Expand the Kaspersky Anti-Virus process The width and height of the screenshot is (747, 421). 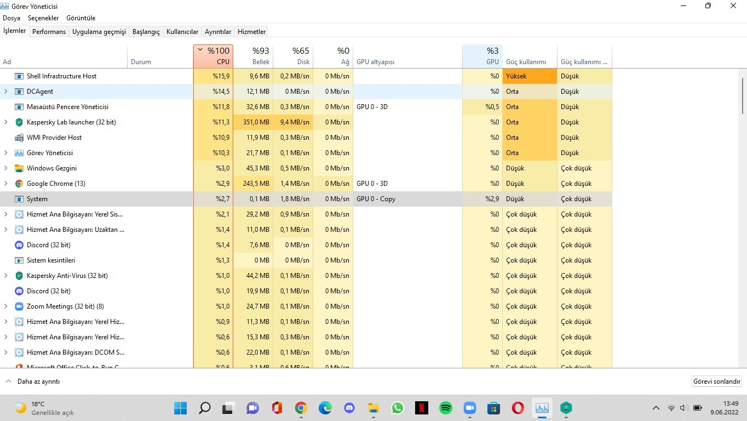[x=6, y=276]
